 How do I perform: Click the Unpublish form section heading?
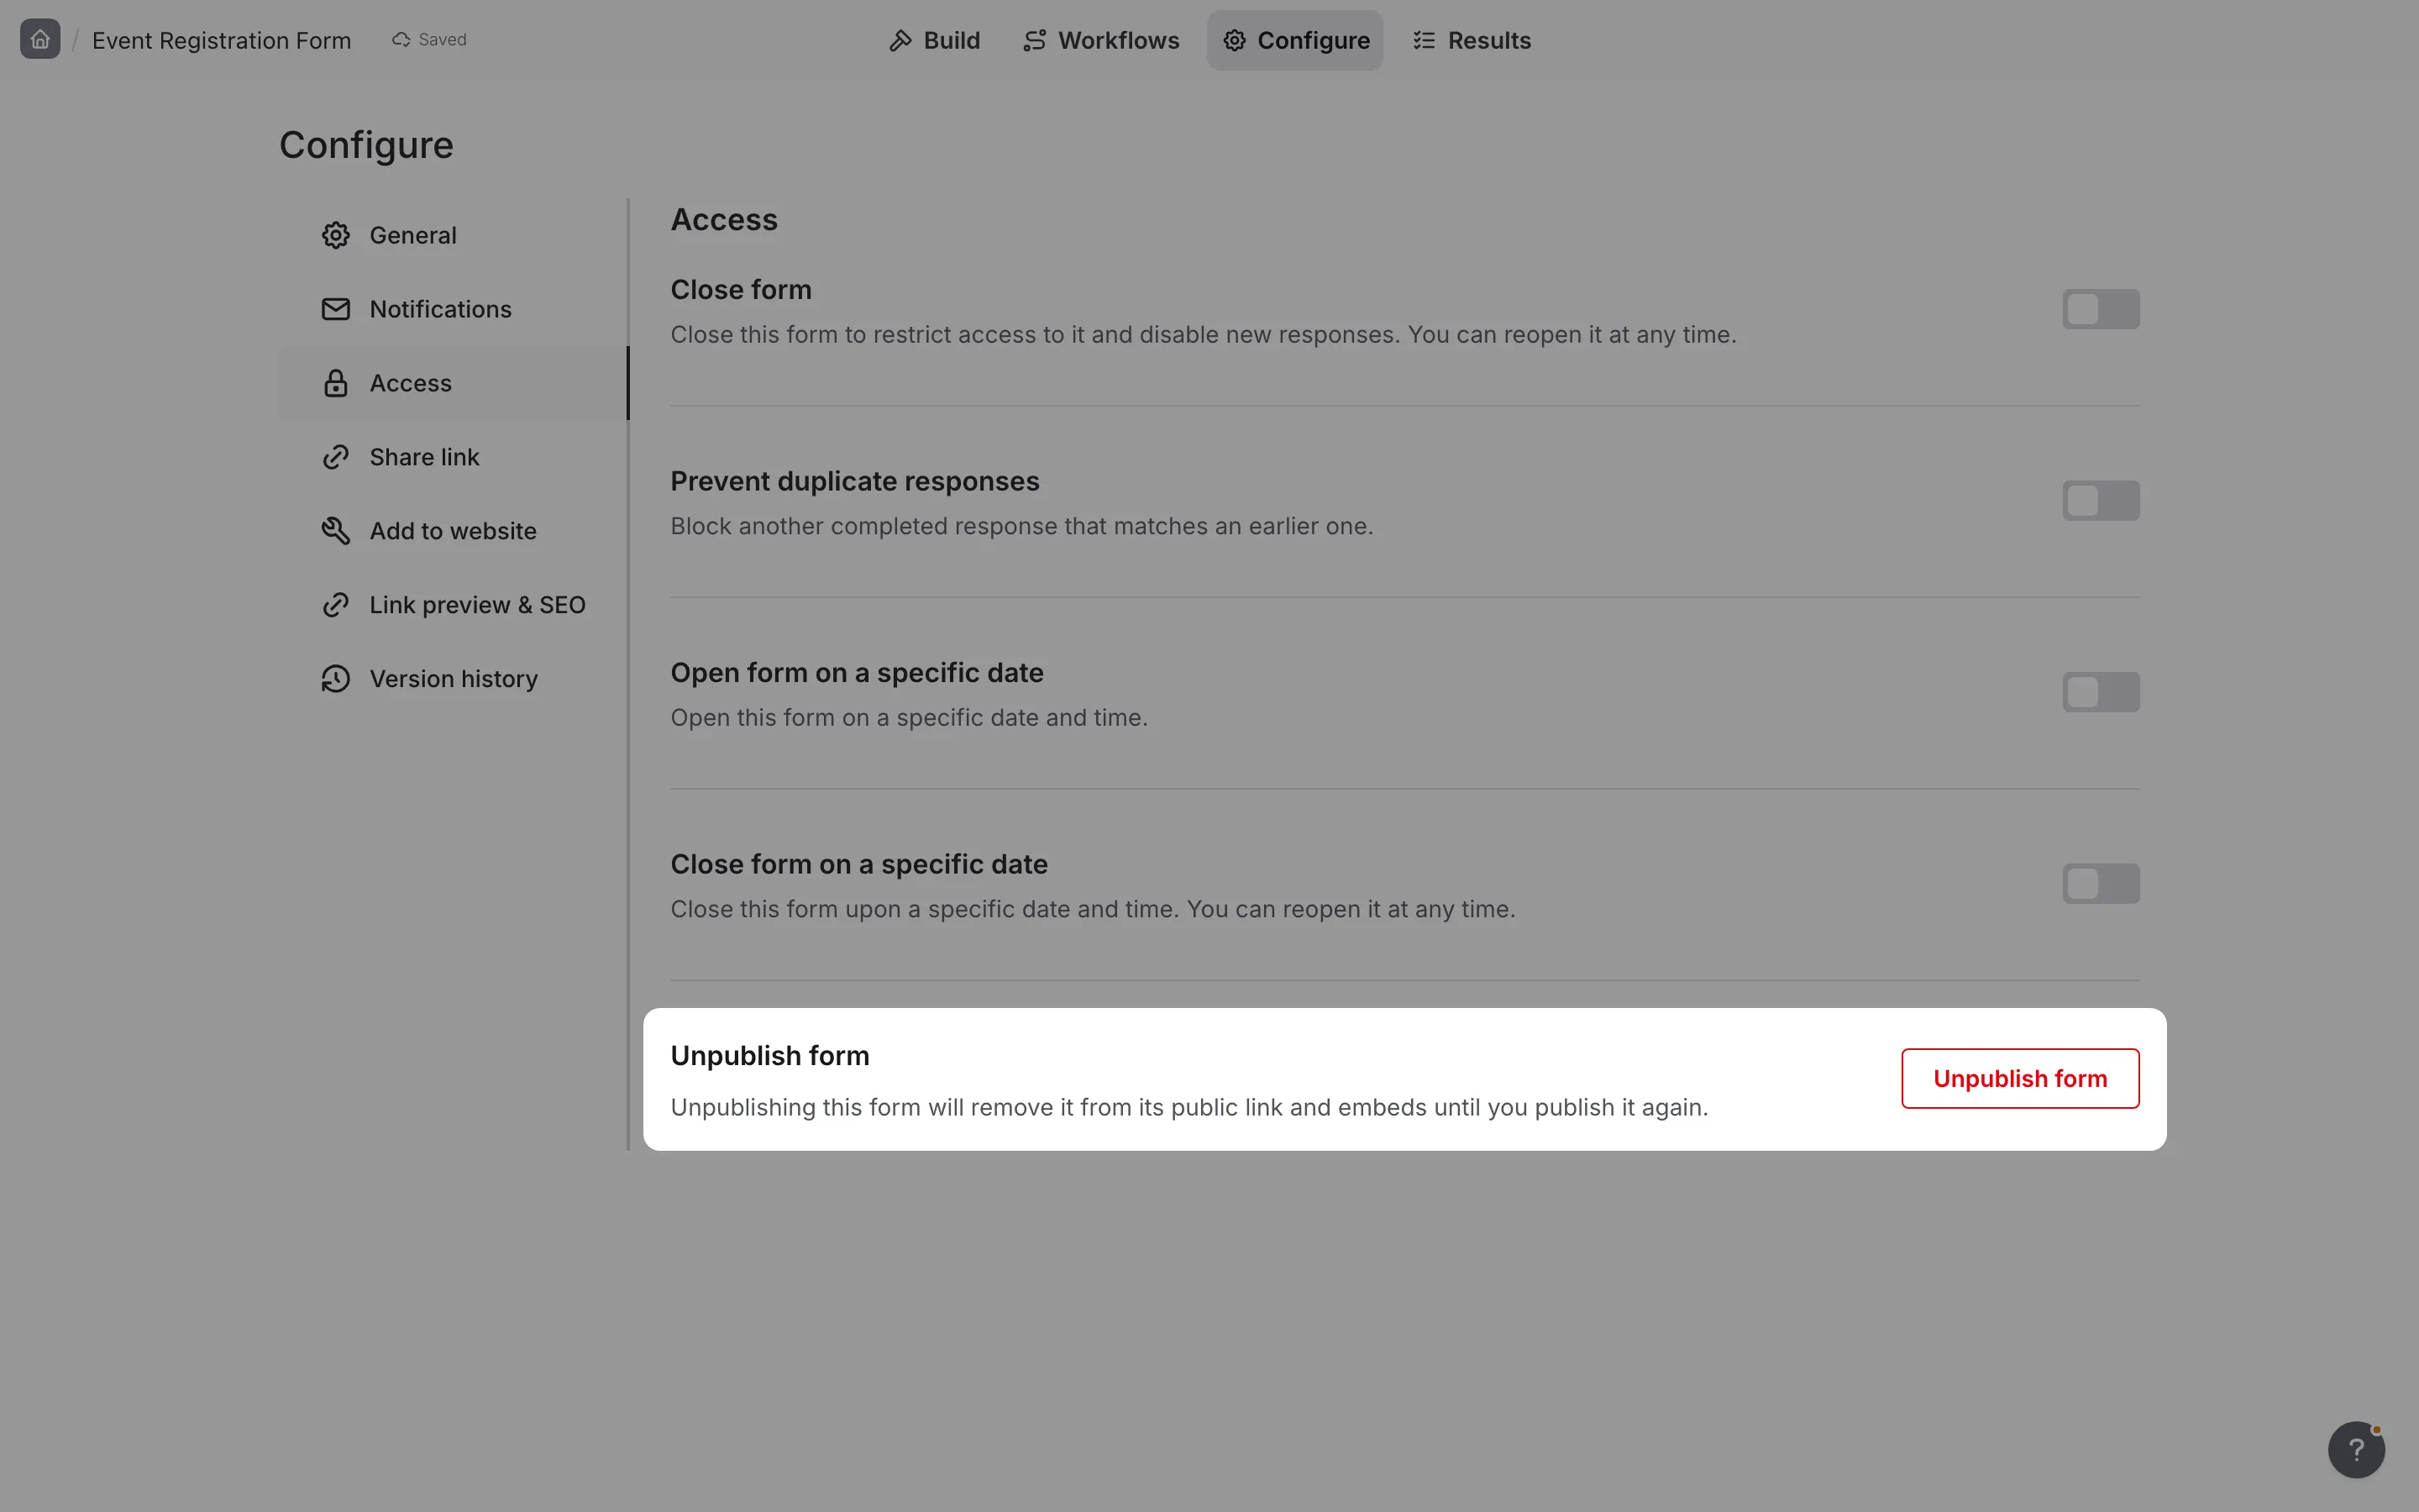click(769, 1056)
